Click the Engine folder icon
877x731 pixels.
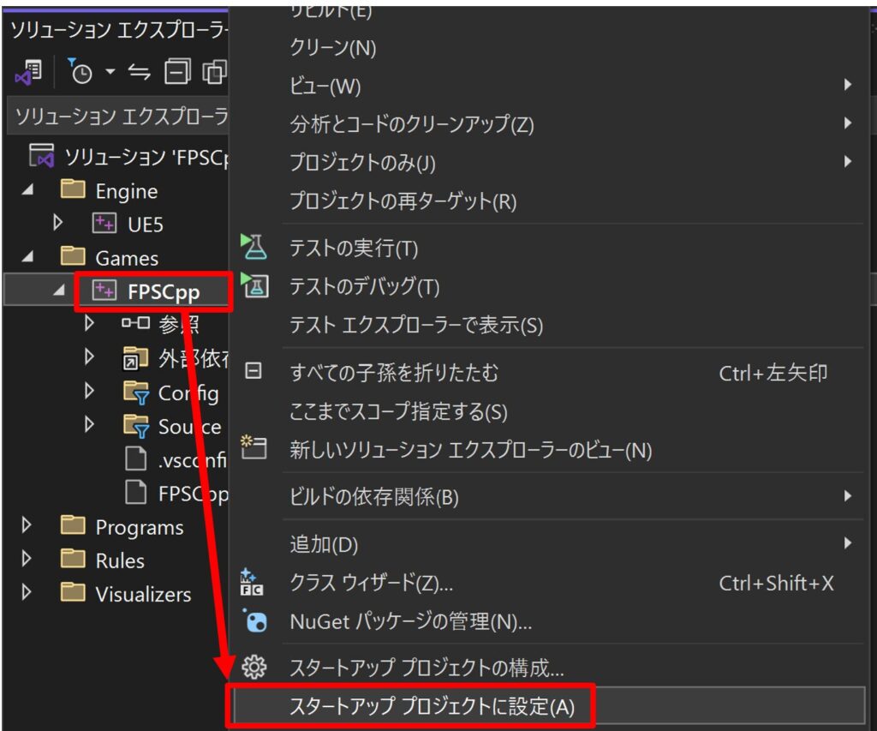(x=73, y=189)
